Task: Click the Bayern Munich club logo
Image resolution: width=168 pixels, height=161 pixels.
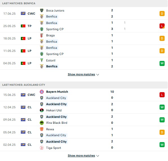Action: pyautogui.click(x=42, y=92)
